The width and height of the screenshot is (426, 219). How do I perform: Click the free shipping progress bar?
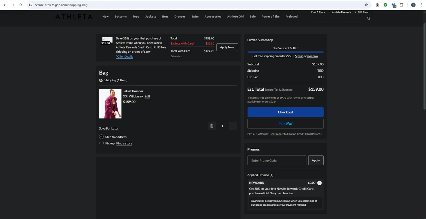[x=285, y=52]
